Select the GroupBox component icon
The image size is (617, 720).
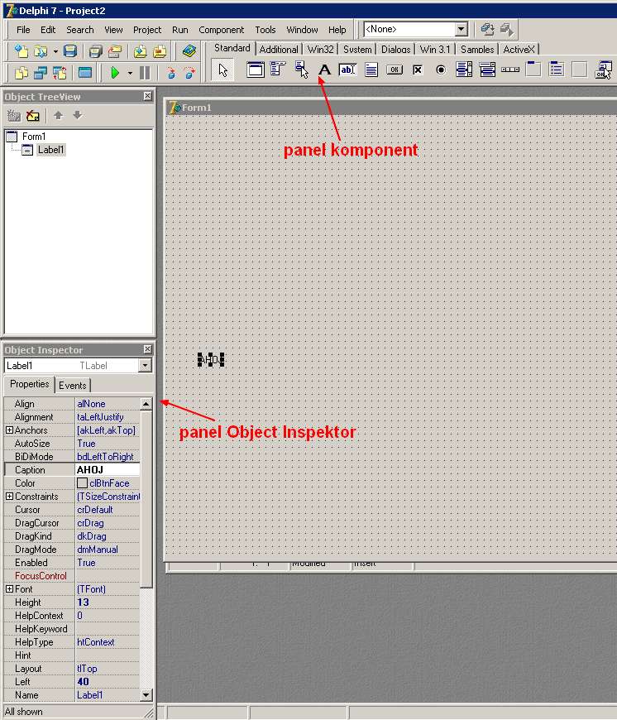pos(533,70)
